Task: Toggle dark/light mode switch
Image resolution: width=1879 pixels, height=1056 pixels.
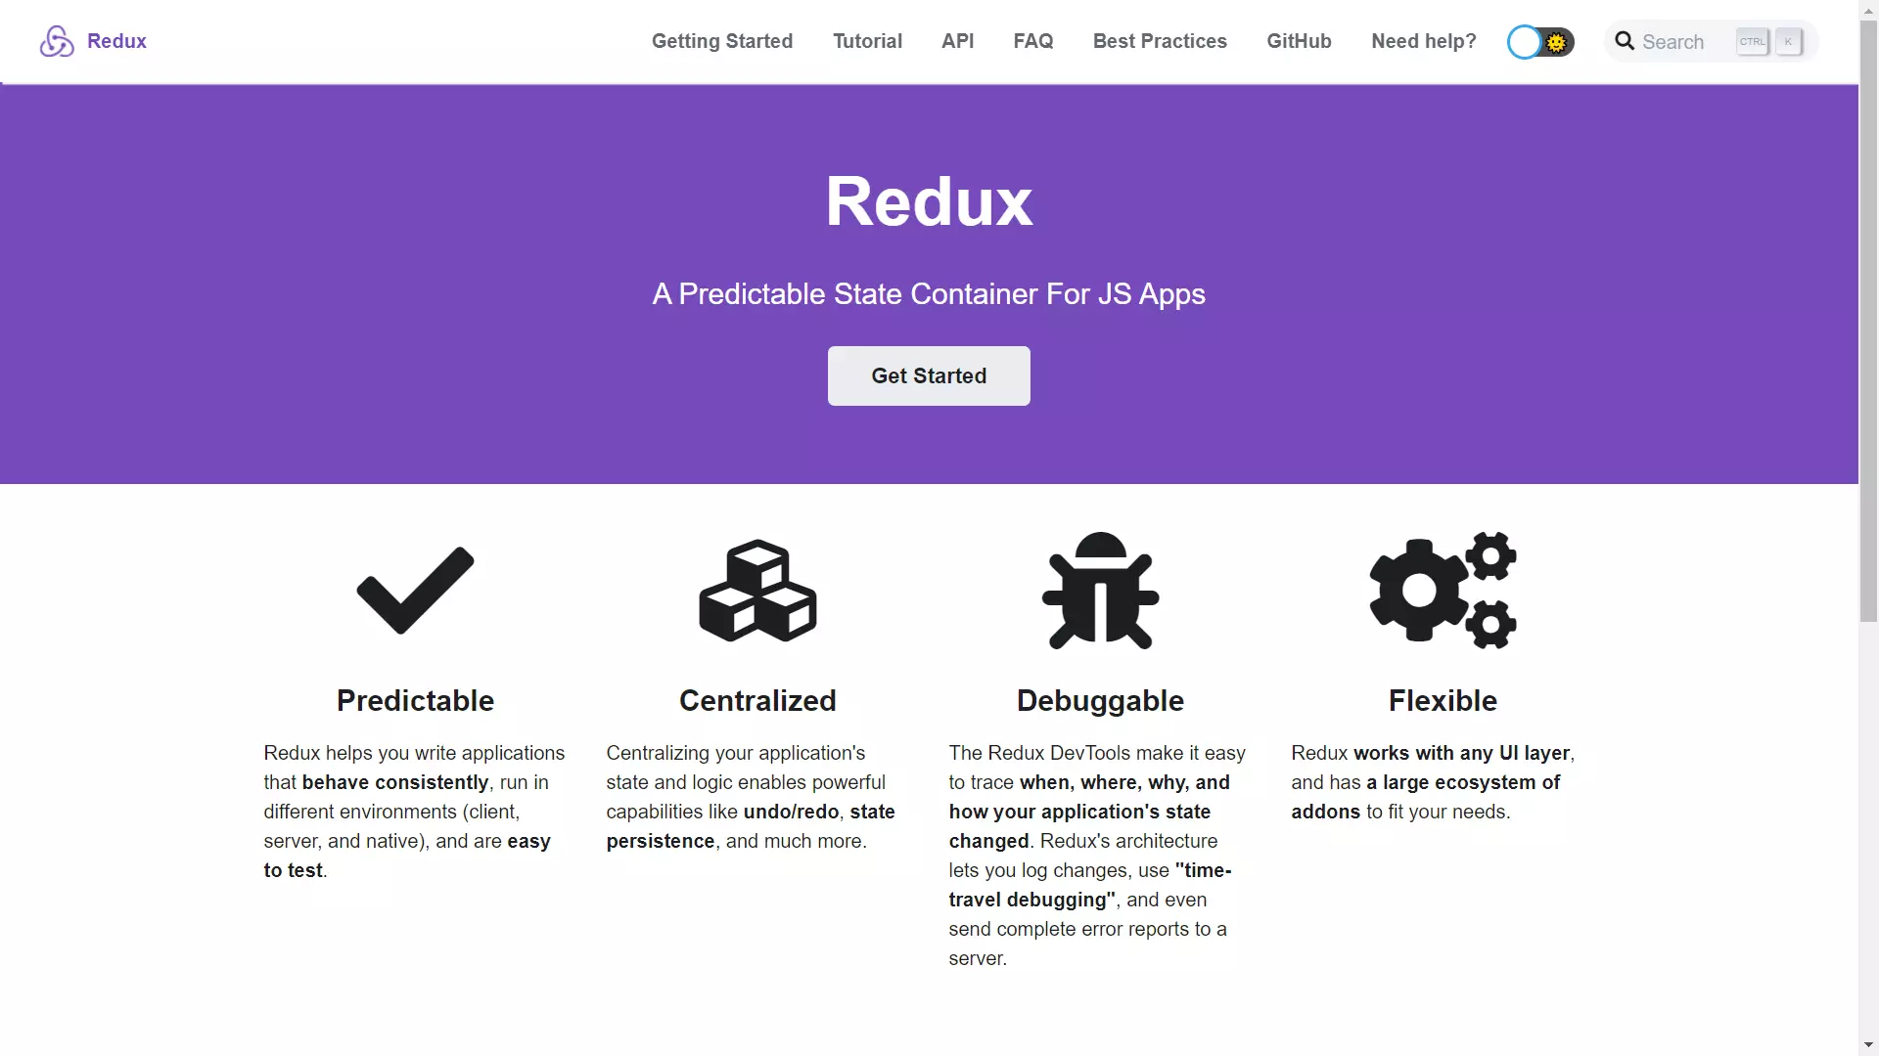Action: pyautogui.click(x=1539, y=41)
